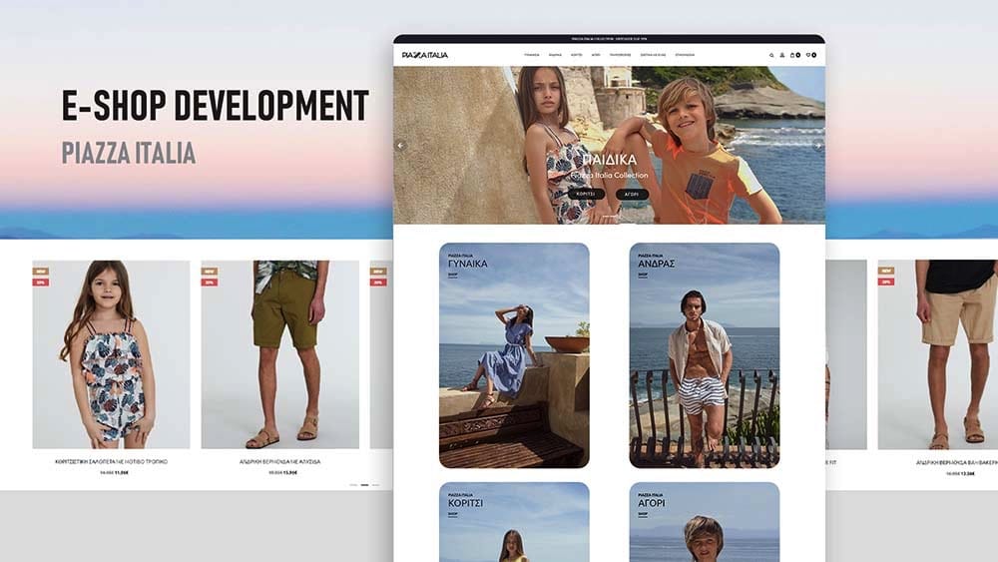Open the shopping bag cart icon
The width and height of the screenshot is (998, 562).
(x=794, y=55)
